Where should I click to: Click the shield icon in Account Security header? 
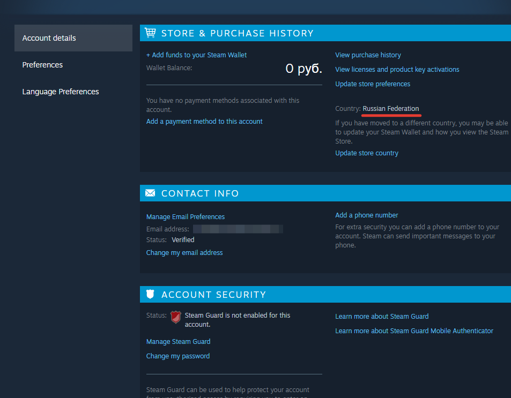[150, 295]
